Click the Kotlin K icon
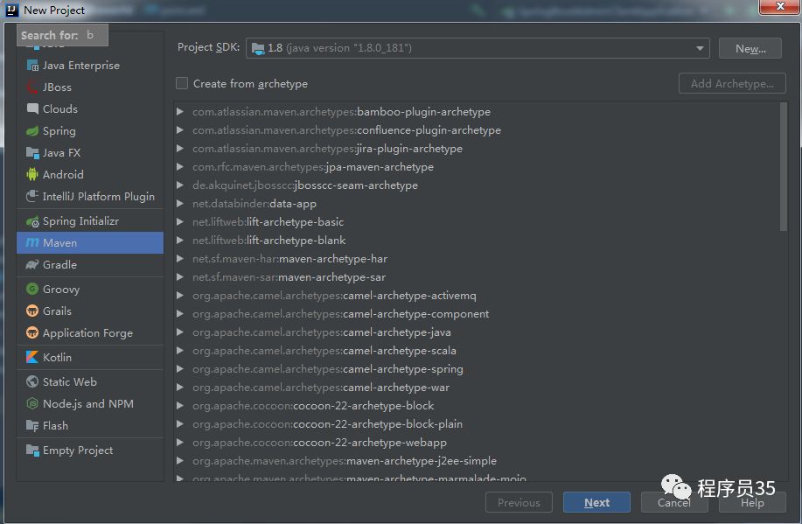 (x=32, y=357)
